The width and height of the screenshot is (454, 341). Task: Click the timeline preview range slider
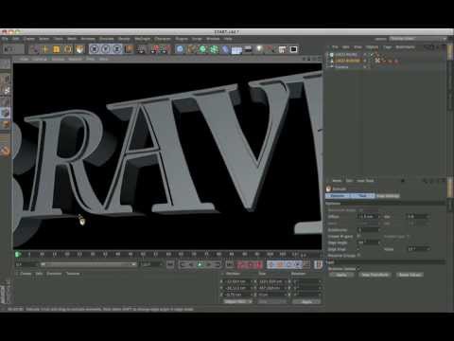point(88,264)
